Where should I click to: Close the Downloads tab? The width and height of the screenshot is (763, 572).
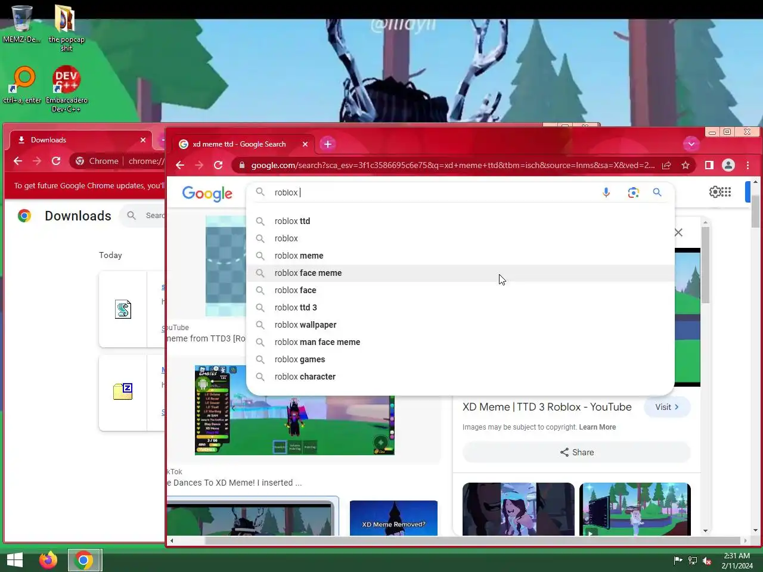pos(143,140)
